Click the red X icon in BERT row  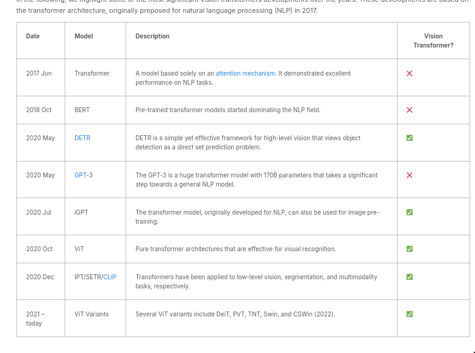tap(409, 110)
